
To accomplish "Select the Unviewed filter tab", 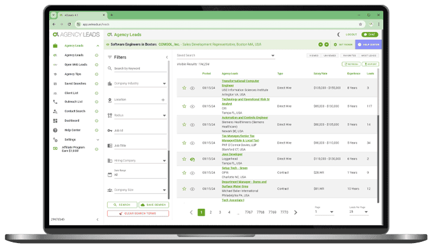I will point(329,56).
